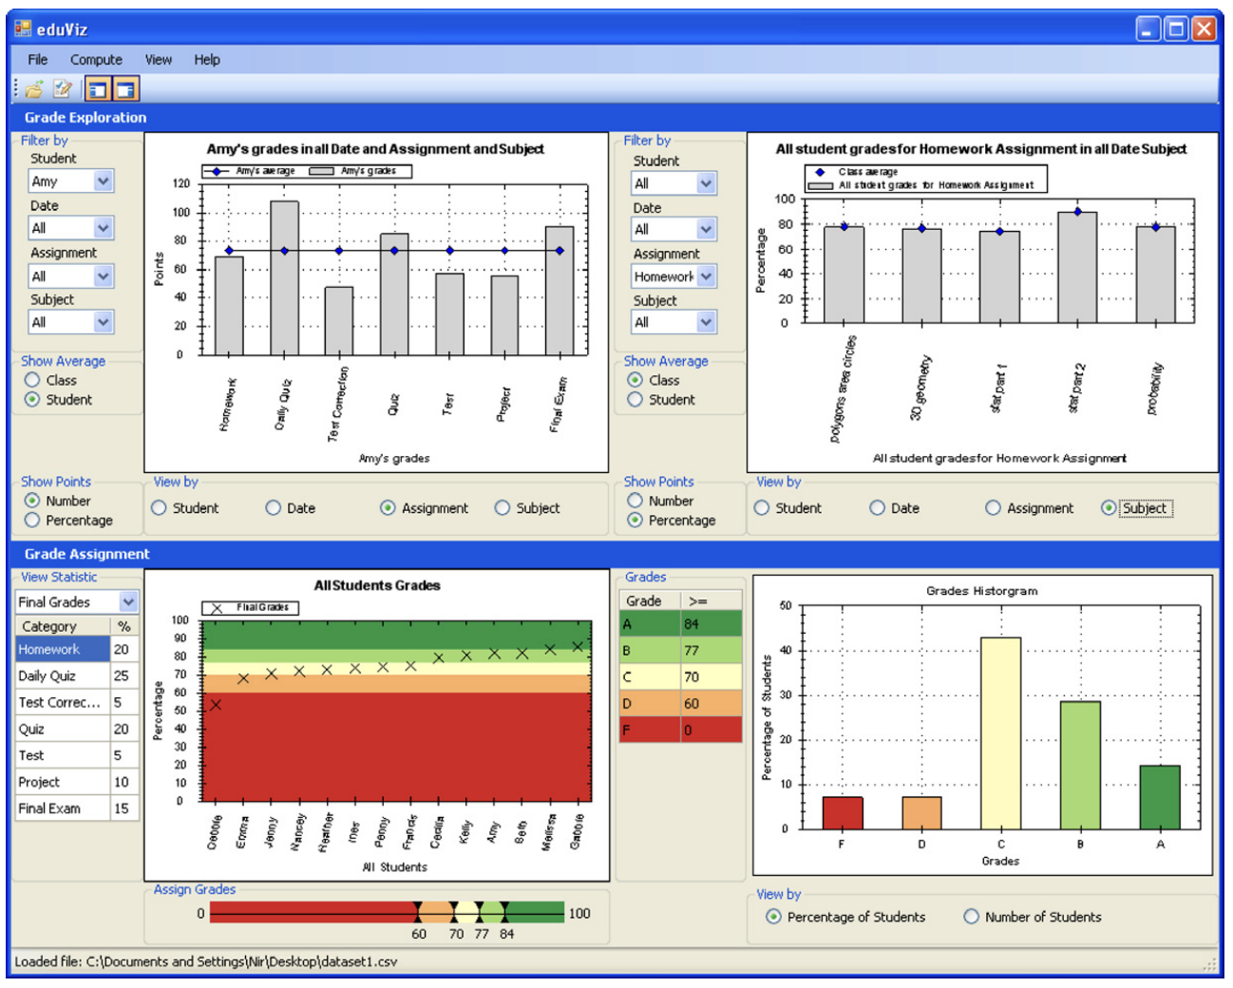Toggle the two-column layout toolbar icon
This screenshot has width=1233, height=988.
coord(125,89)
